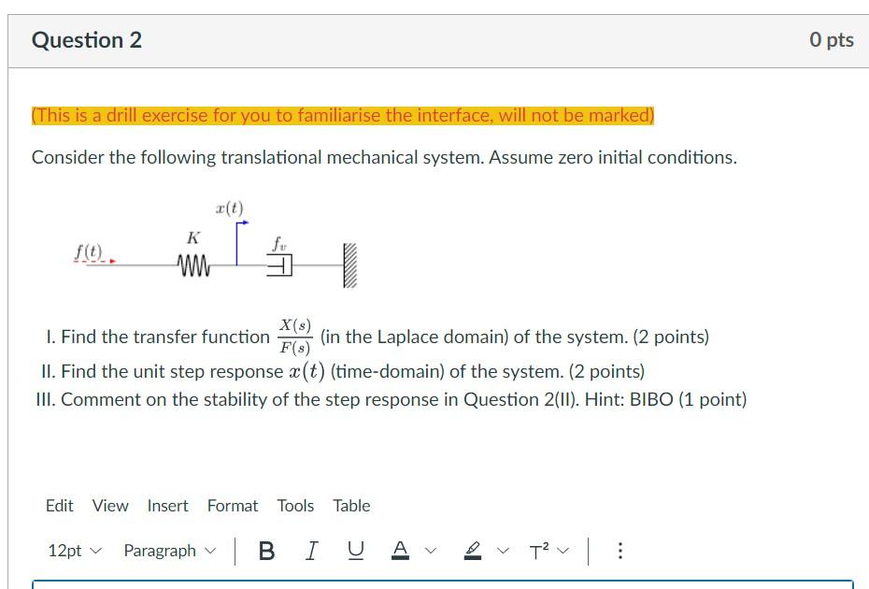Toggle bold formatting

pos(268,550)
